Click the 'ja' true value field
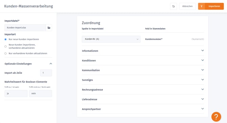Screen dimensions: 227x123 tap(16, 93)
